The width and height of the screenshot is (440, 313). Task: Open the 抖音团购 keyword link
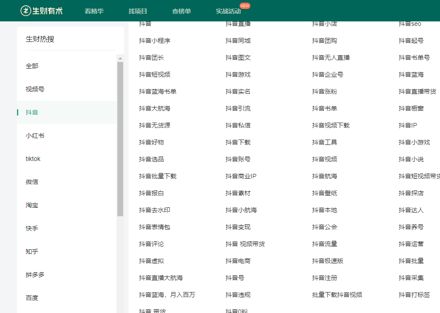pyautogui.click(x=325, y=41)
